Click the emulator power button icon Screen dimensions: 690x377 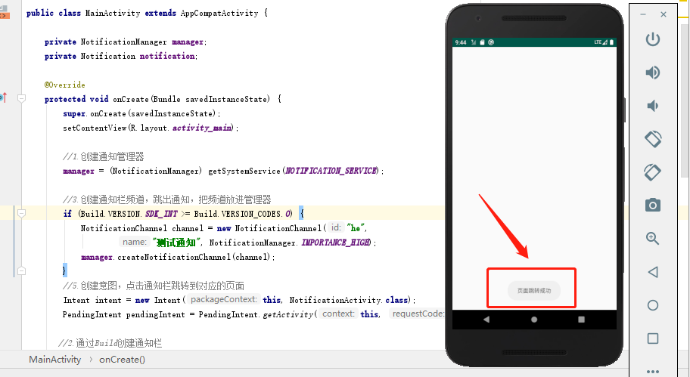(653, 39)
